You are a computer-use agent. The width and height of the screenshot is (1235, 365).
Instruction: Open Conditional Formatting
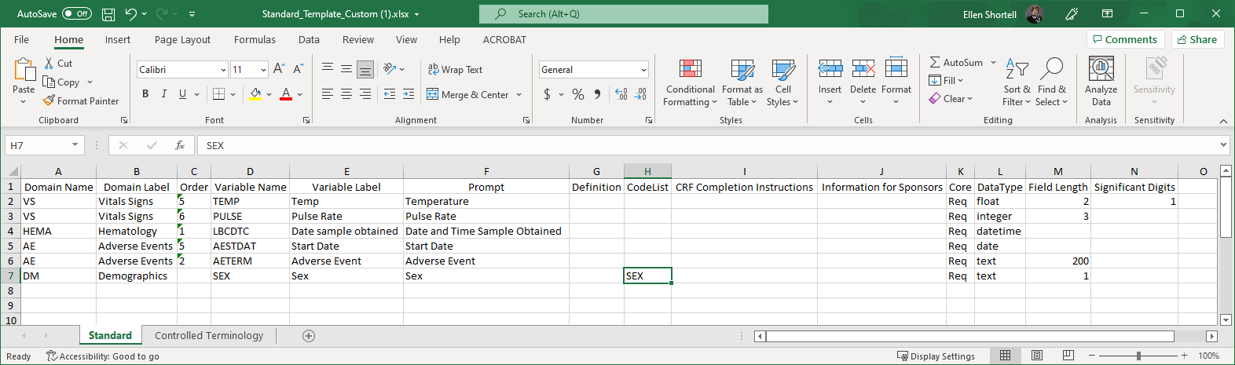[691, 82]
